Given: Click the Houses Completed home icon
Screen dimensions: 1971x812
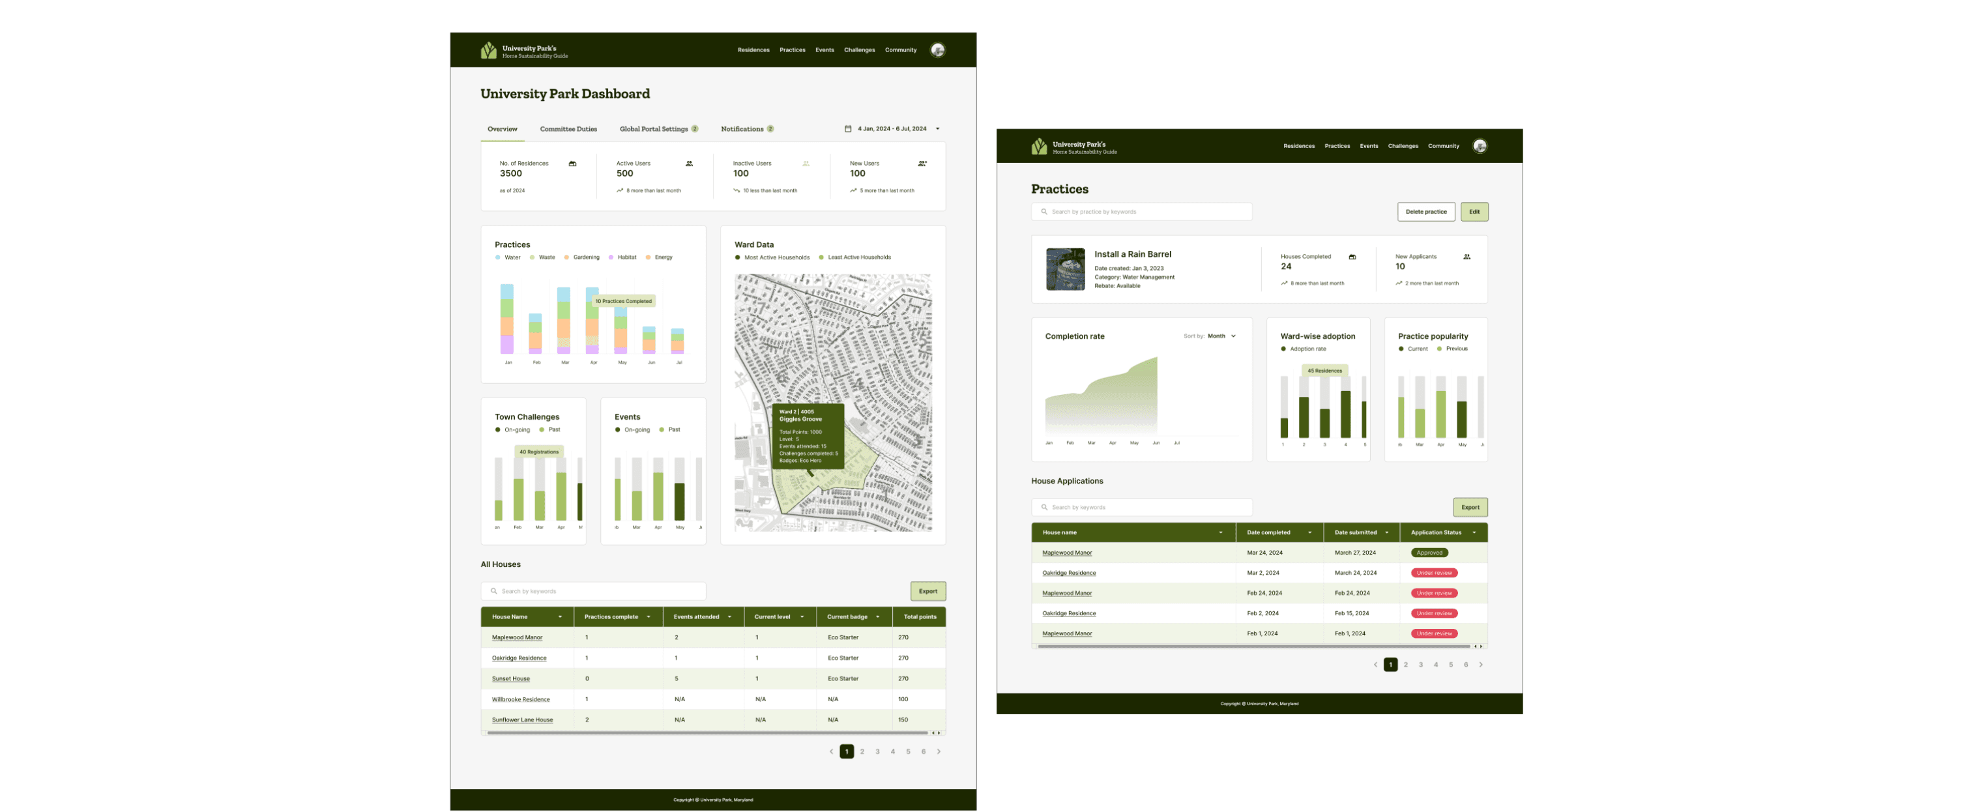Looking at the screenshot, I should coord(1352,257).
